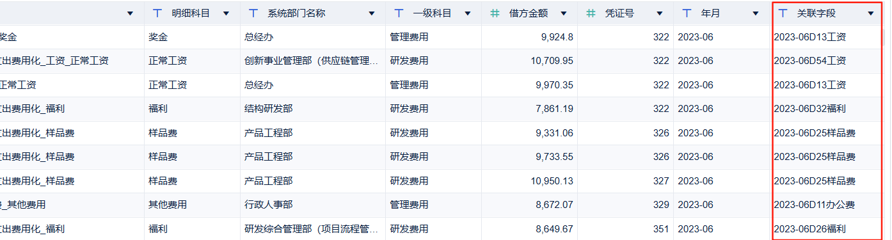Select the amount cell 9,331.06

click(554, 133)
